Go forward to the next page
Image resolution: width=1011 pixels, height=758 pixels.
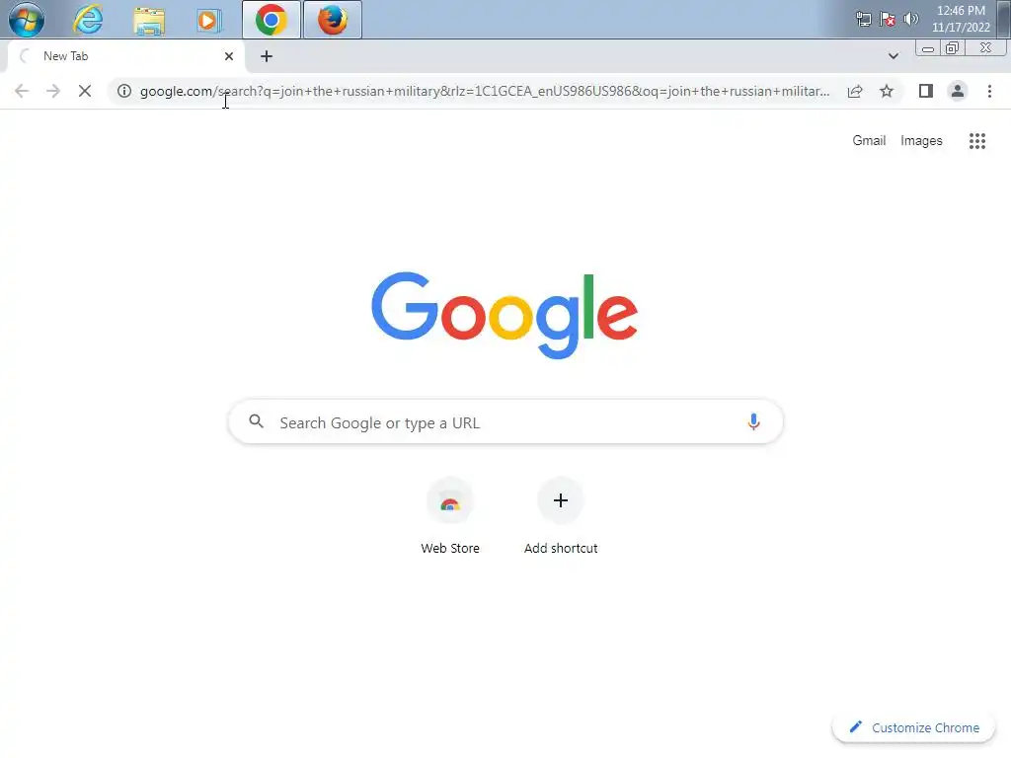pos(53,91)
